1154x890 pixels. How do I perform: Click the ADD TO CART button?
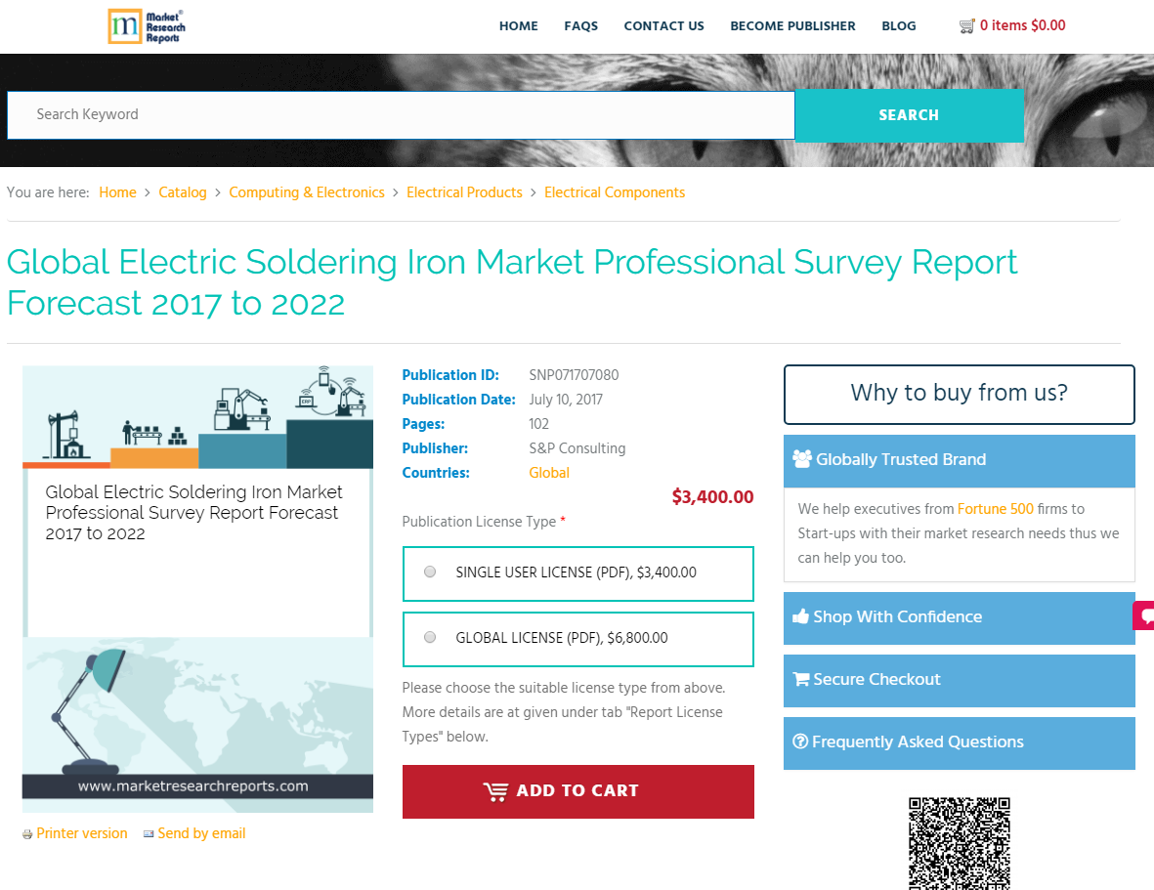tap(577, 790)
